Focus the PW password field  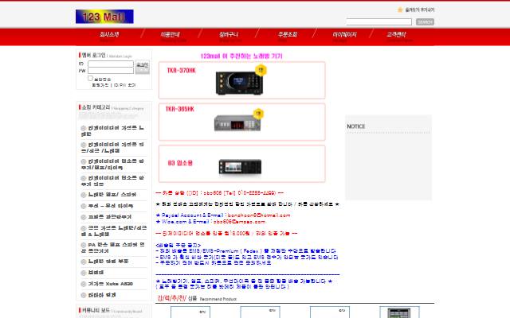pos(111,71)
